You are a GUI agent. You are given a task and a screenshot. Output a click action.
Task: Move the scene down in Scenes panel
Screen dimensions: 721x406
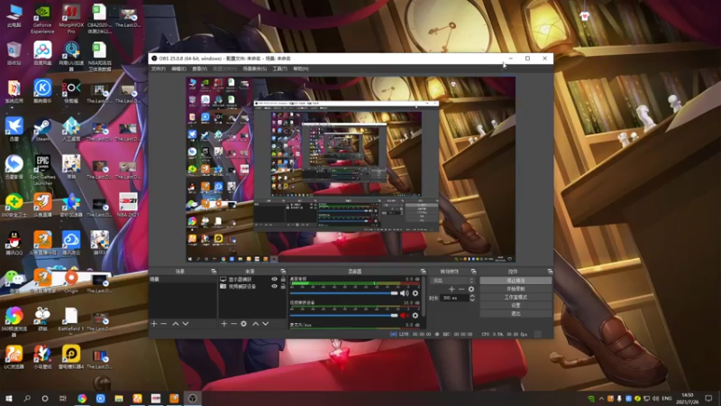click(186, 324)
